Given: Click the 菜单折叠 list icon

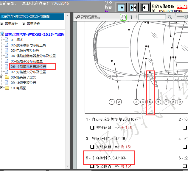Looking at the screenshot, I should (x=23, y=24).
